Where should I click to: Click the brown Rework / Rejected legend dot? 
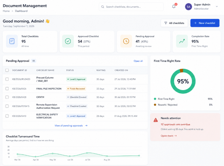[155, 105]
